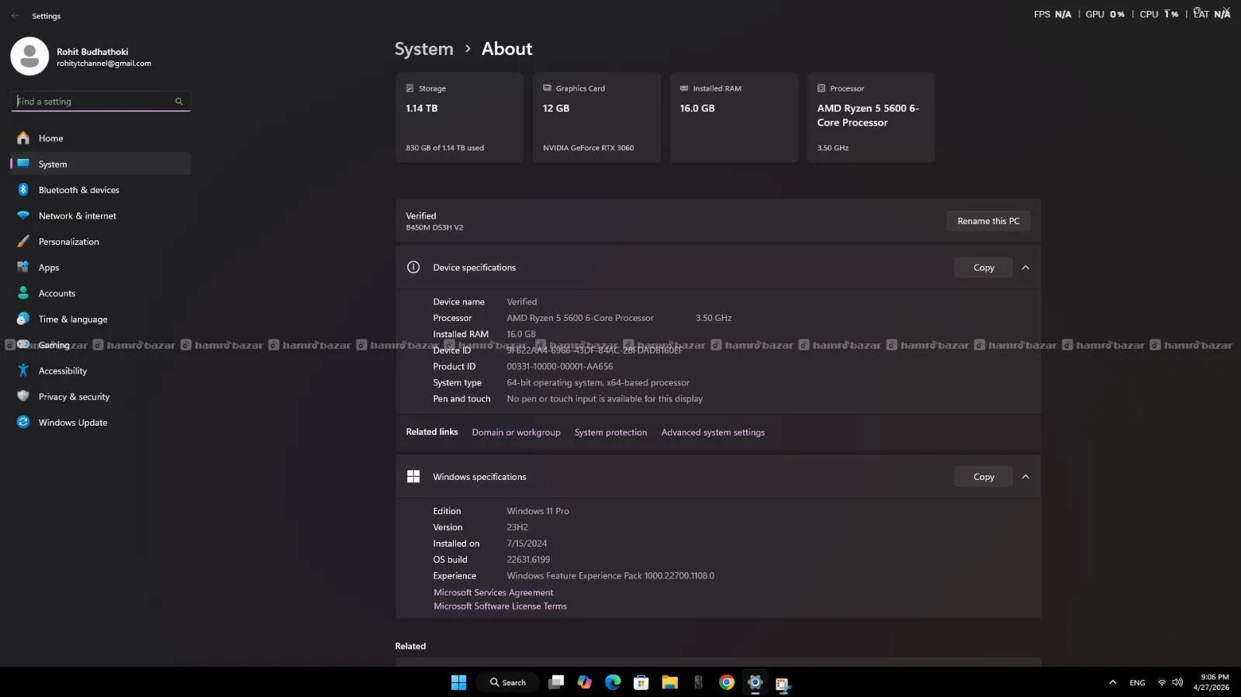Open File Explorer from the taskbar
Viewport: 1241px width, 697px height.
[669, 682]
